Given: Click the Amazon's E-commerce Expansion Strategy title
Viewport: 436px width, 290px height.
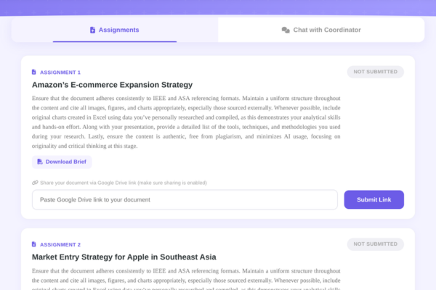Looking at the screenshot, I should pos(112,85).
